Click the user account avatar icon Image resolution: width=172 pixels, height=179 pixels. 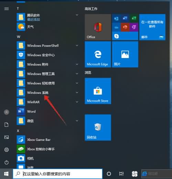click(x=7, y=112)
